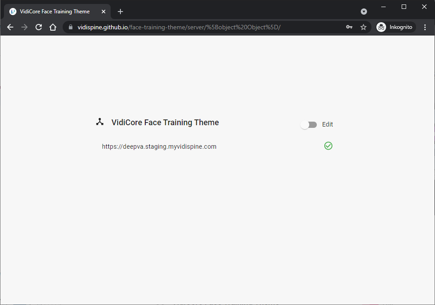
Task: Focus the address bar URL field
Action: pos(200,27)
